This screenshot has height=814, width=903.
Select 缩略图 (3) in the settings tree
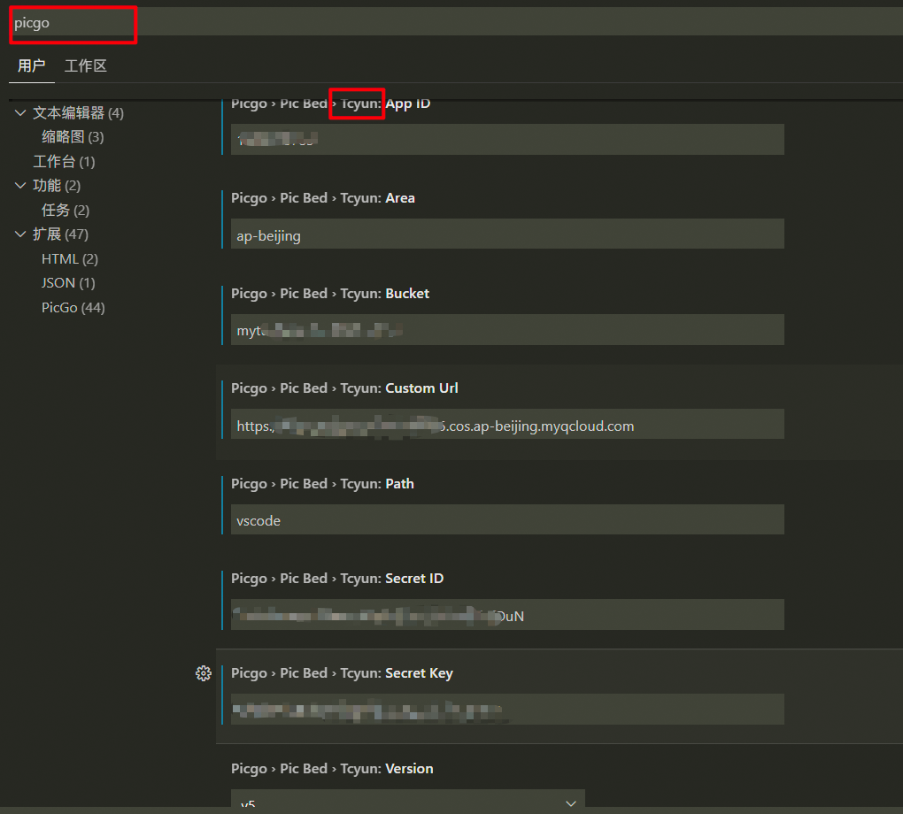click(x=73, y=137)
